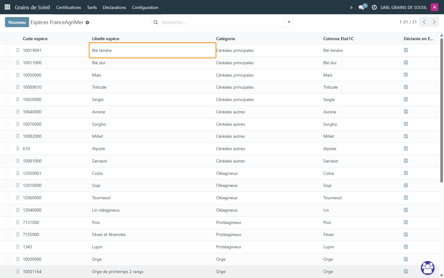Open the activities clock icon
Screen dimensions: 444x278
tap(374, 7)
